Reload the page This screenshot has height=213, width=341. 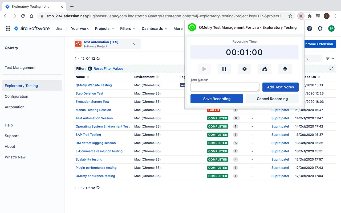click(23, 16)
